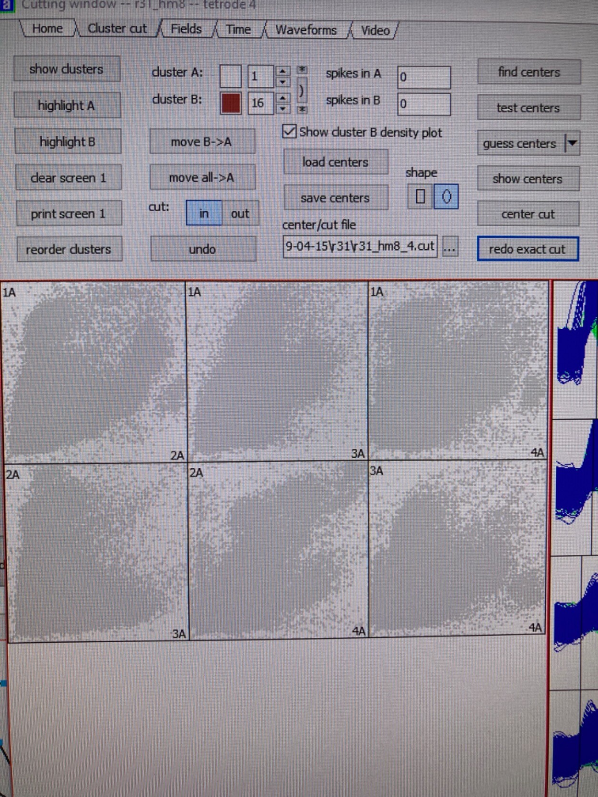Click the bracket link icon between clusters
The image size is (598, 797).
(x=301, y=90)
